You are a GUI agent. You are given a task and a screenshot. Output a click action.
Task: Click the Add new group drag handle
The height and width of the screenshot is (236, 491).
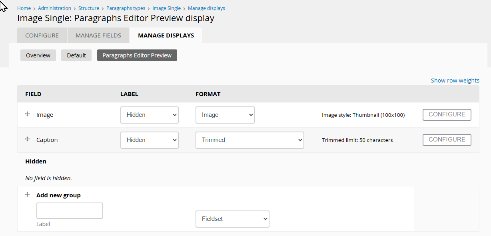click(28, 195)
